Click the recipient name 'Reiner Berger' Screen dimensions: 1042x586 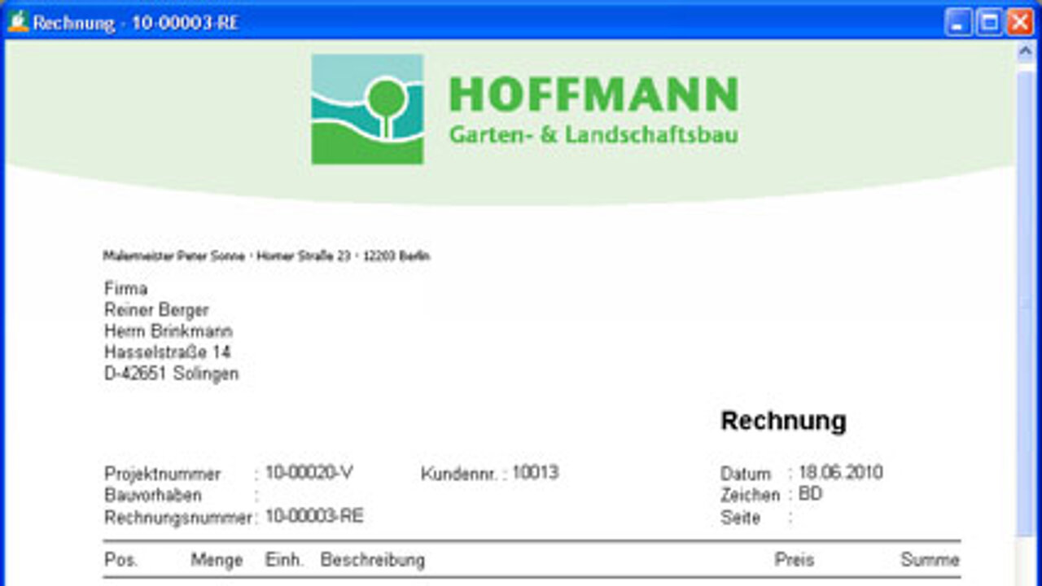click(156, 310)
